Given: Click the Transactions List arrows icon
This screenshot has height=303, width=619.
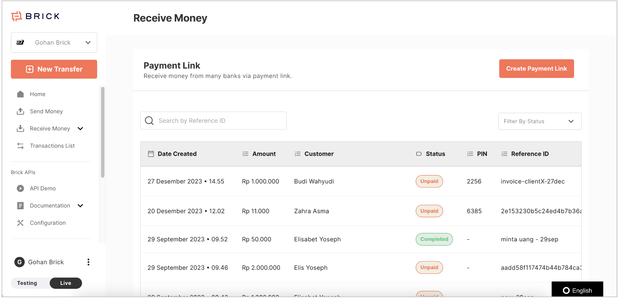Looking at the screenshot, I should click(20, 146).
